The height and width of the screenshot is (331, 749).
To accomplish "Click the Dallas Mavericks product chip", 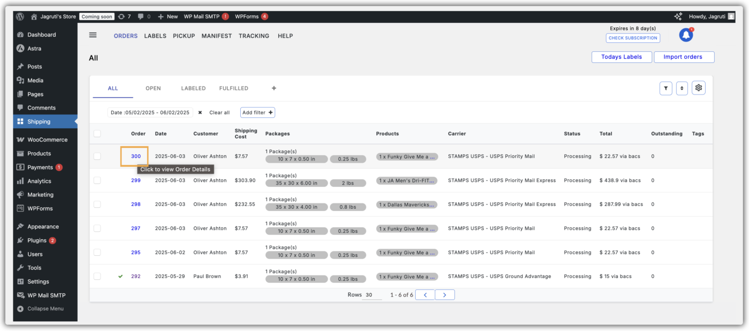I will [407, 205].
